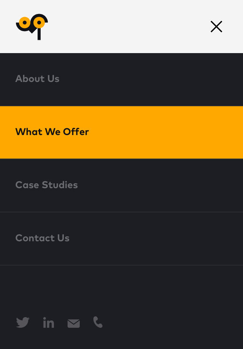Screen dimensions: 243x349
Task: Tap the bird icon in the footer
Action: point(23,322)
